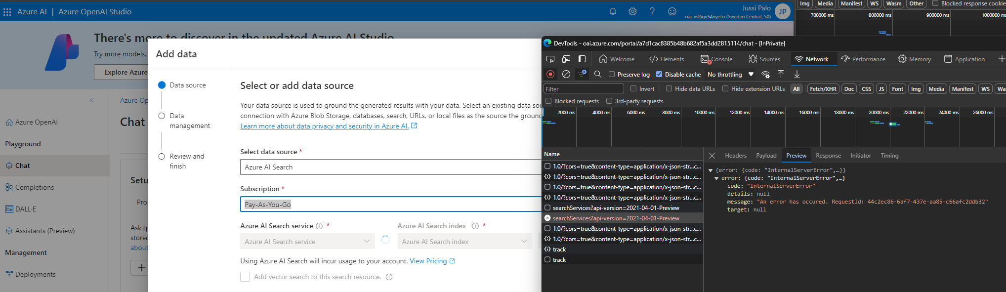The image size is (1006, 292).
Task: Show the request Payload tab
Action: [x=766, y=156]
